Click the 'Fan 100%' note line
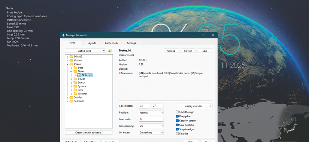 click(x=13, y=42)
